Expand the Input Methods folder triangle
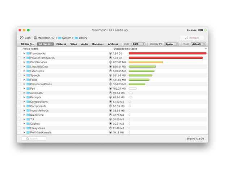Screen dimensions: 228x171 pos(24,110)
